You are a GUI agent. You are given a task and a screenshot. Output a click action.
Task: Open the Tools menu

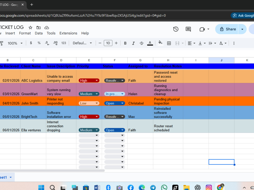pos(51,33)
